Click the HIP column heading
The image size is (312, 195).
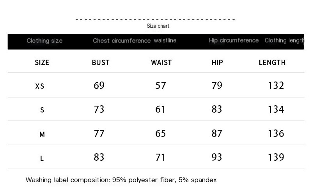click(217, 62)
